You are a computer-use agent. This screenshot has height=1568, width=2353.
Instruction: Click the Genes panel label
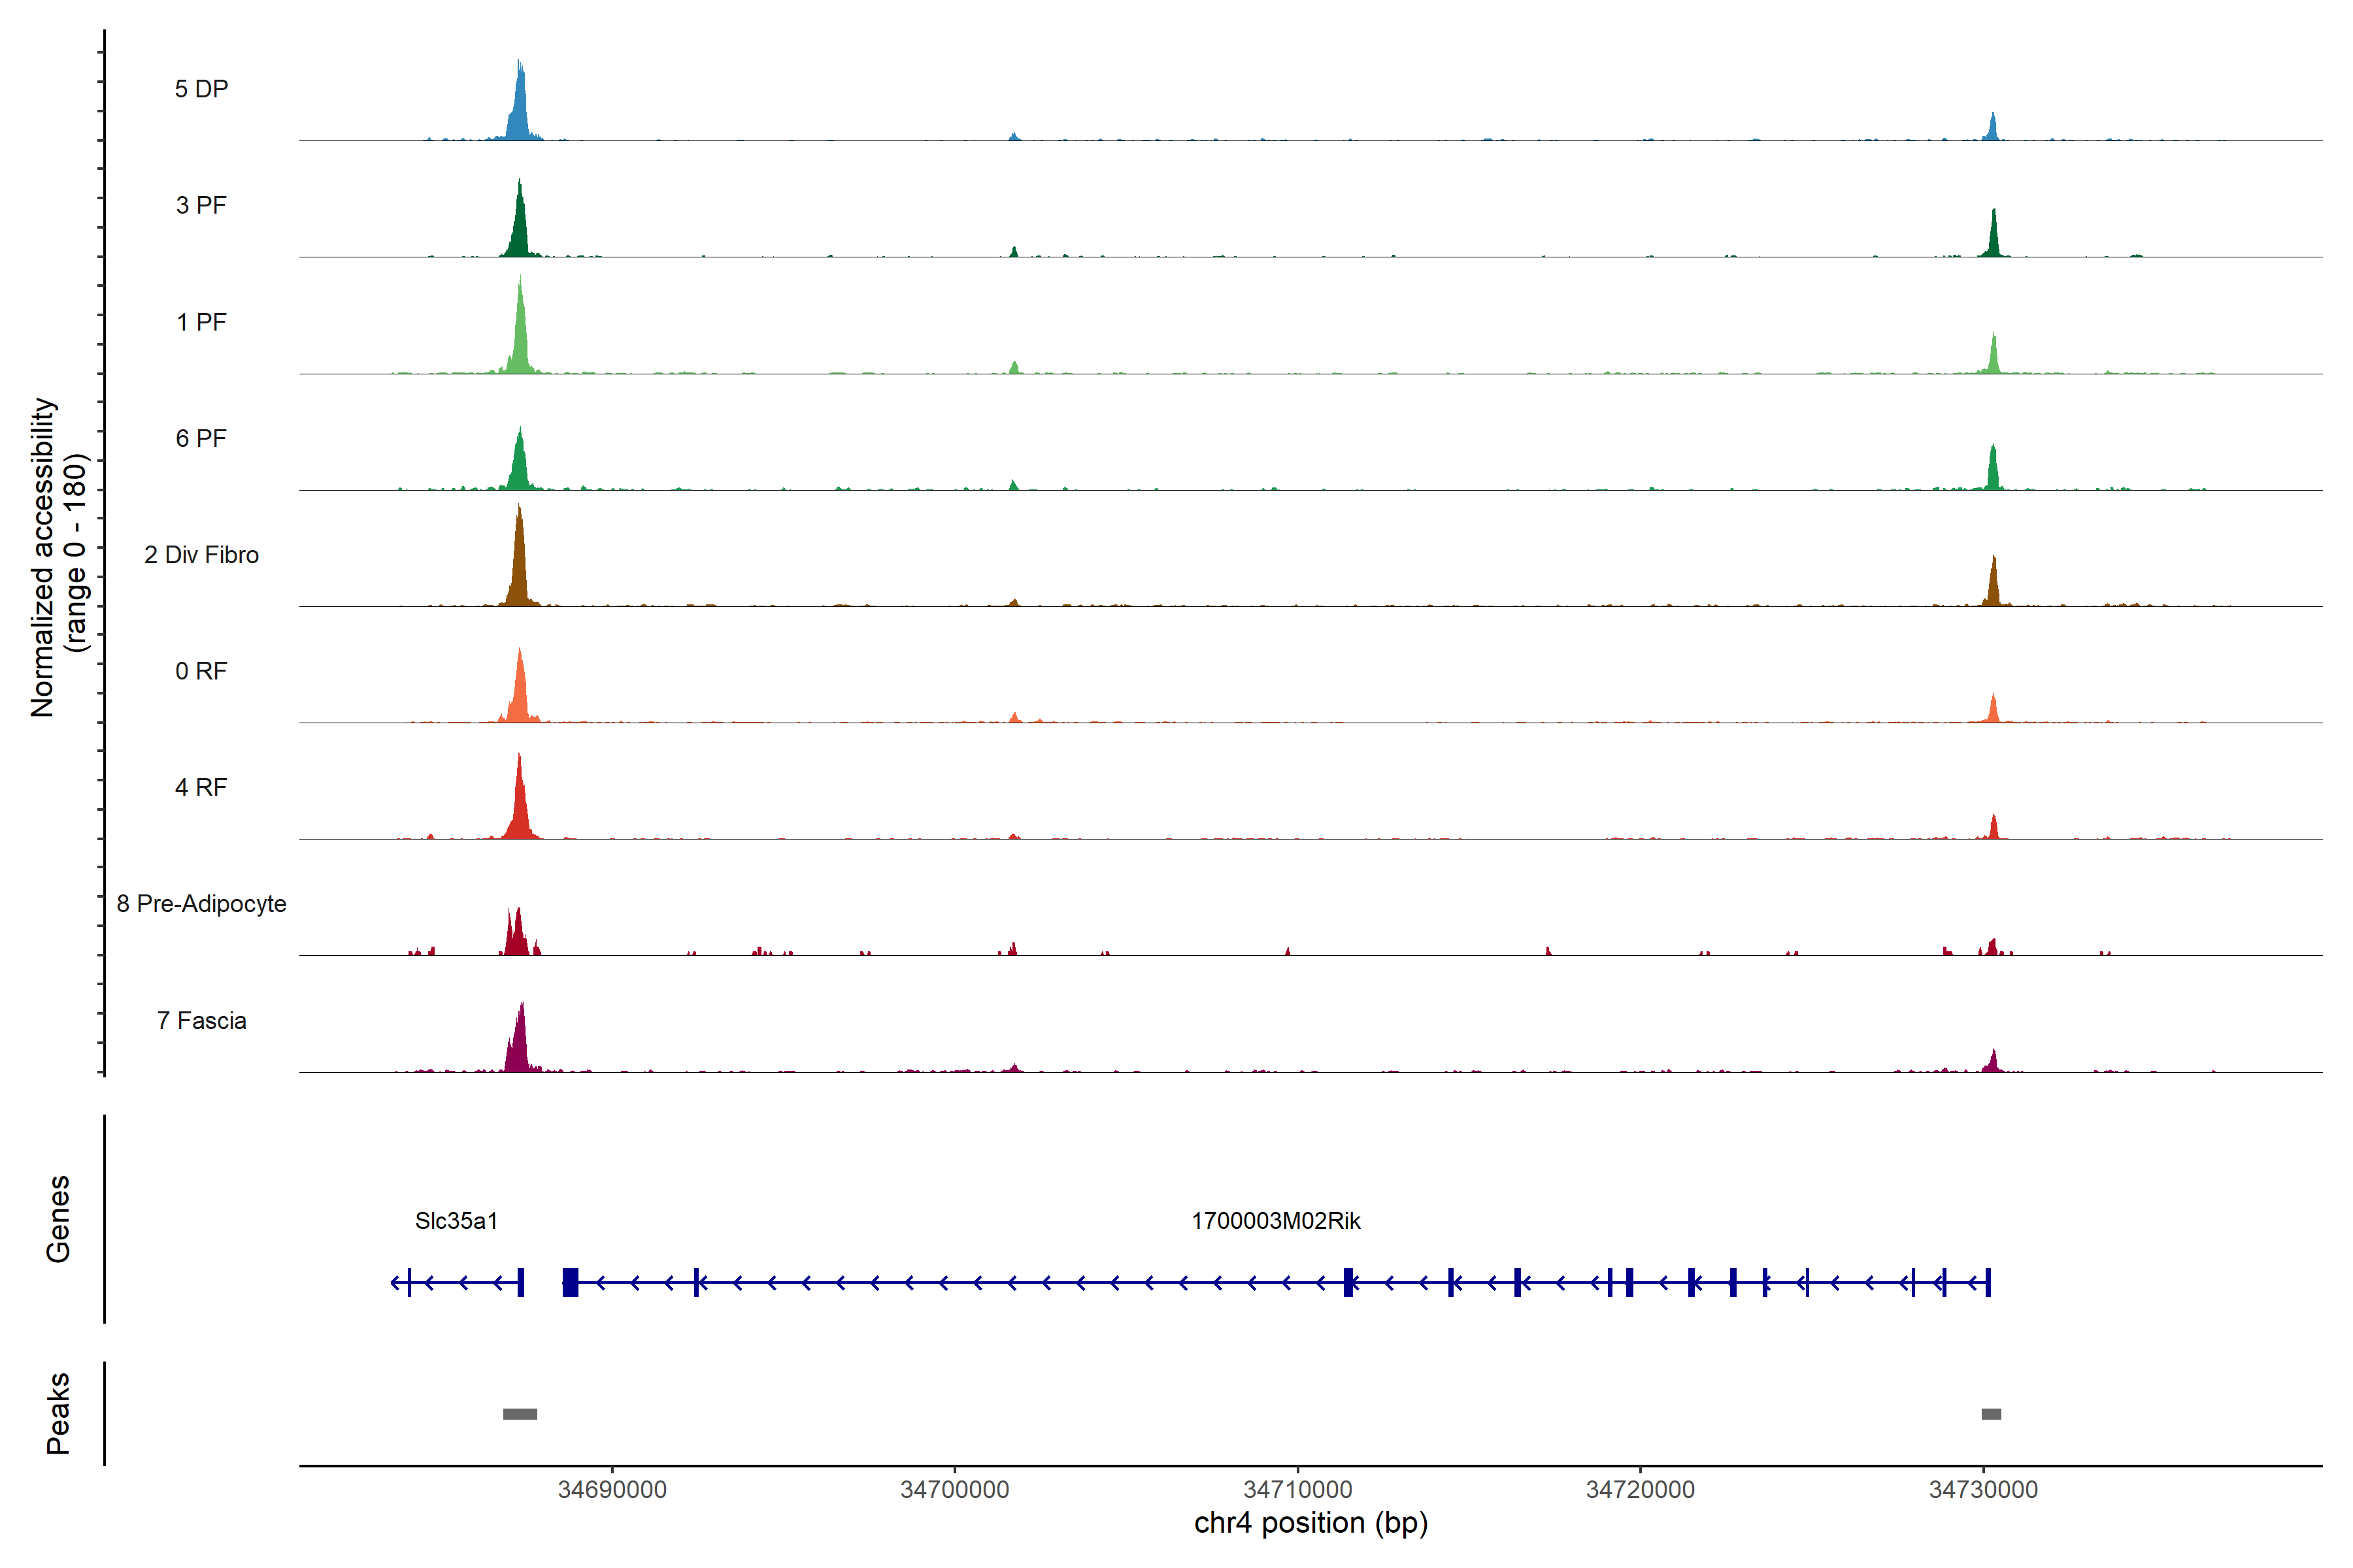coord(58,1219)
